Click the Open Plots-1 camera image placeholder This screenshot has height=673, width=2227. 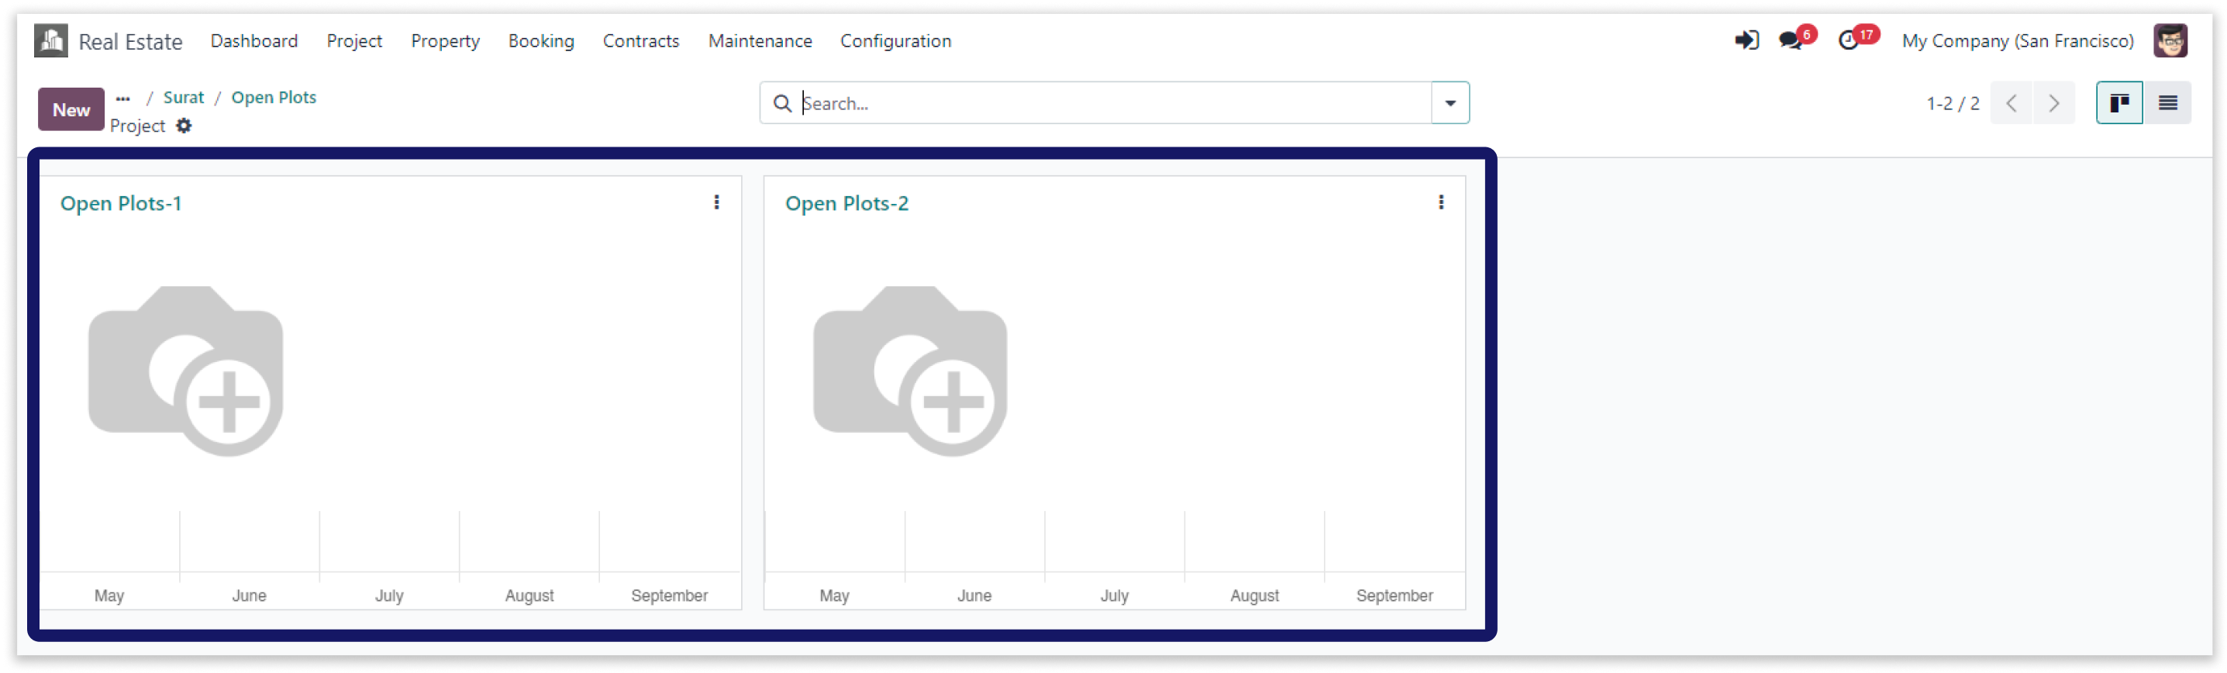(x=186, y=371)
